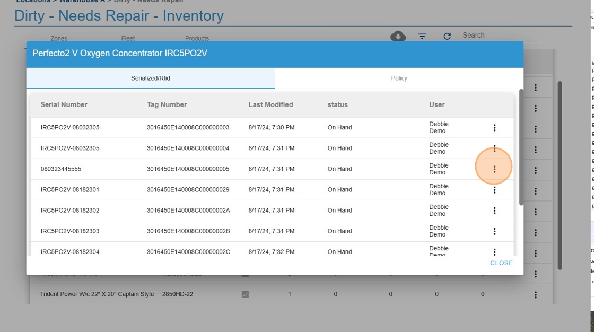Viewport: 594px width, 332px height.
Task: Click the cloud download icon
Action: coord(398,36)
